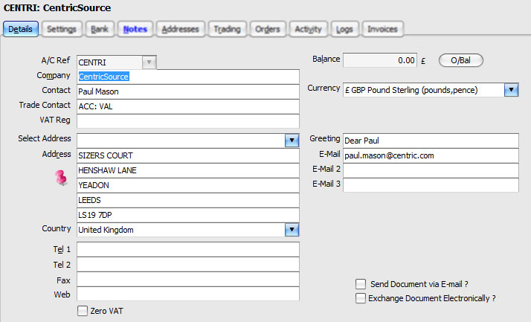The width and height of the screenshot is (531, 322).
Task: Expand the Select Address dropdown
Action: point(292,140)
